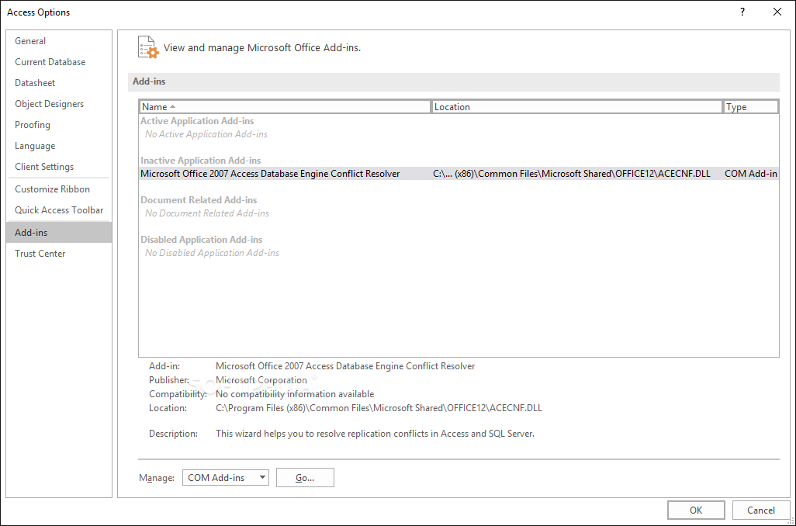
Task: Open Trust Center options
Action: [59, 254]
